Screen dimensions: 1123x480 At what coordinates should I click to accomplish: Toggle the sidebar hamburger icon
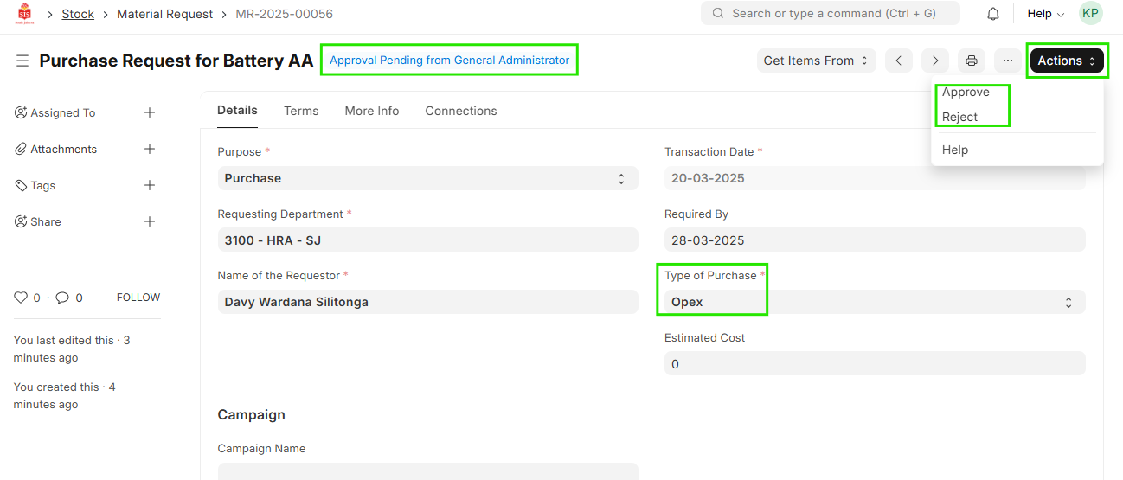(22, 61)
